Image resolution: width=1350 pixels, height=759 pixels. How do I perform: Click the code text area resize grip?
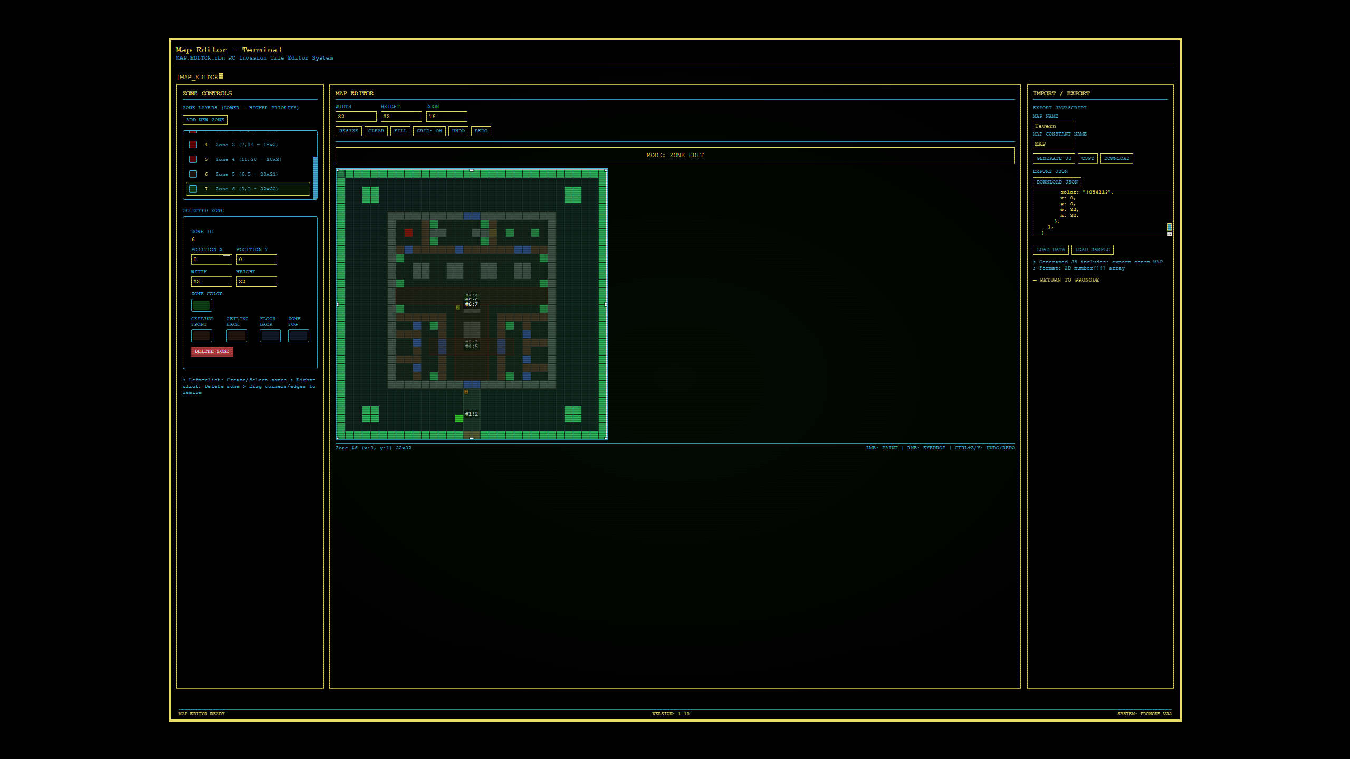pyautogui.click(x=1170, y=234)
